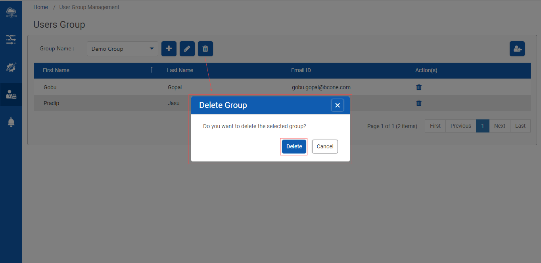Go to Home breadcrumb
Viewport: 541px width, 263px height.
coord(41,7)
